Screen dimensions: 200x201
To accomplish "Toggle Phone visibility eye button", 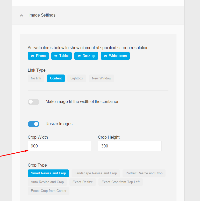I will (38, 56).
